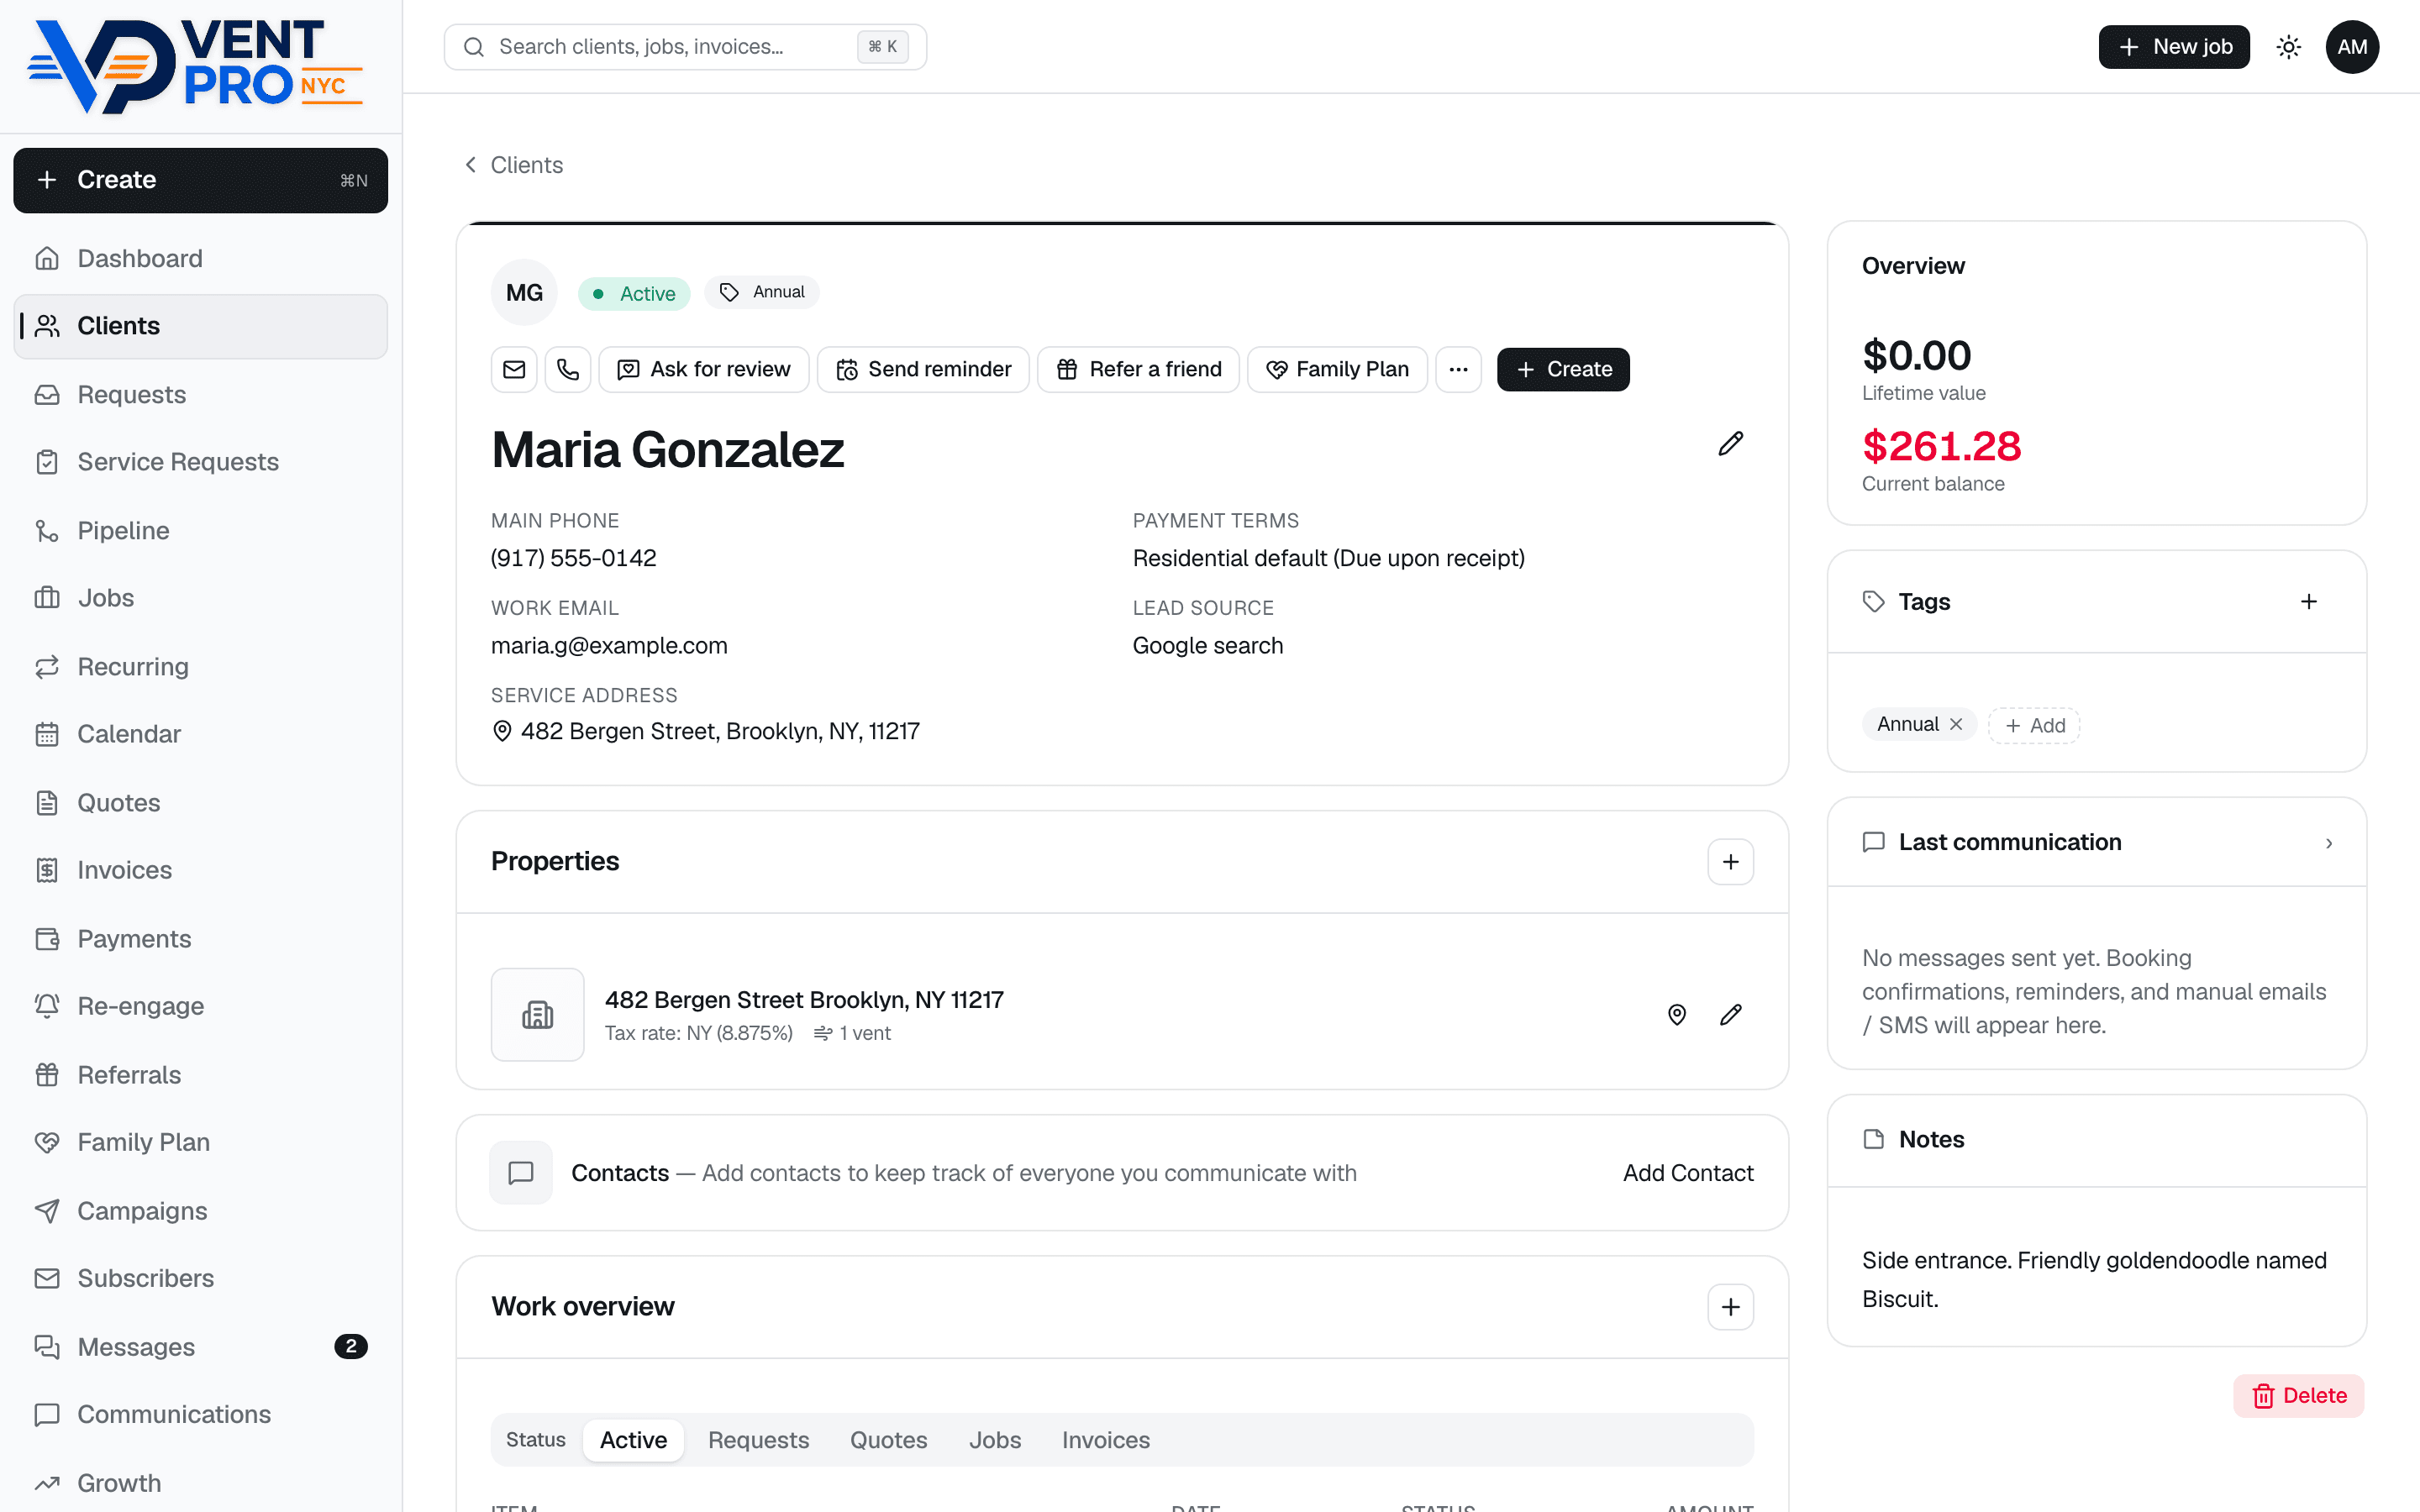Screen dimensions: 2420x1512
Task: Switch to the Quotes work overview tab
Action: [888, 1440]
